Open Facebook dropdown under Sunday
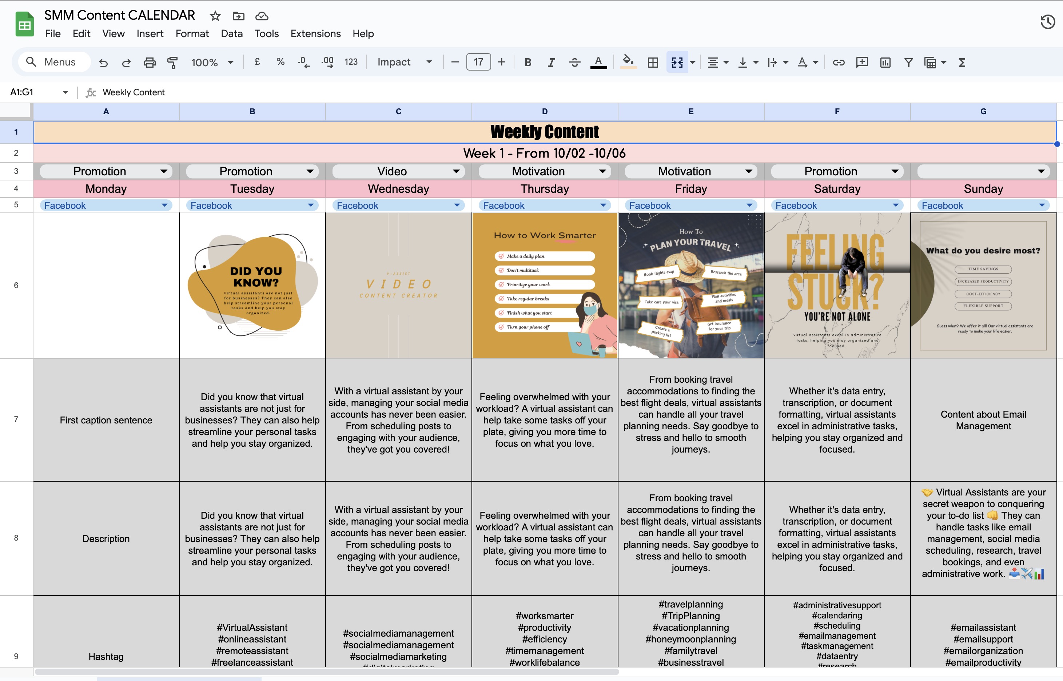Image resolution: width=1063 pixels, height=681 pixels. point(1041,205)
